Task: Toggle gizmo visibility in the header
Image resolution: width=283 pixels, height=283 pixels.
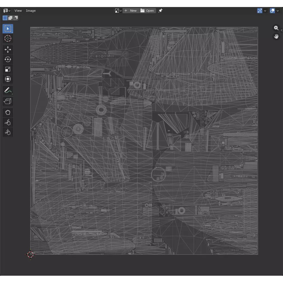Action: click(x=260, y=11)
